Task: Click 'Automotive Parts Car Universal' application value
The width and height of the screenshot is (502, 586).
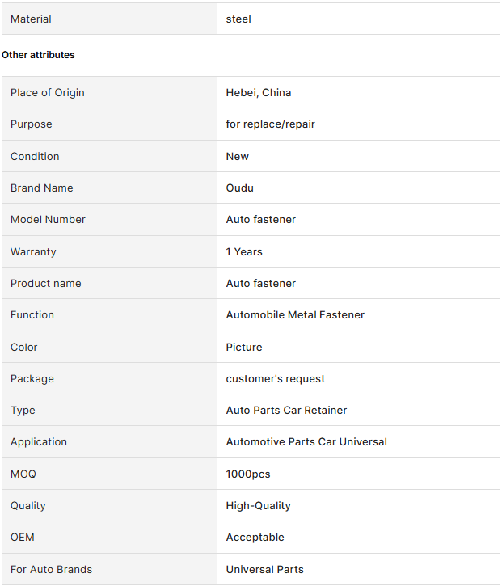Action: pyautogui.click(x=306, y=442)
